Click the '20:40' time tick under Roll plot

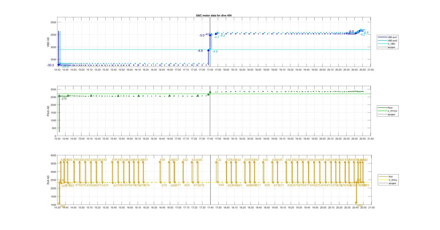[x=355, y=207]
